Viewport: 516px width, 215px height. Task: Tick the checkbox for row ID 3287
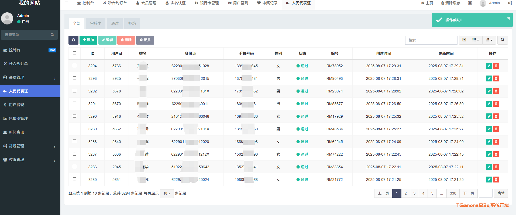click(75, 154)
